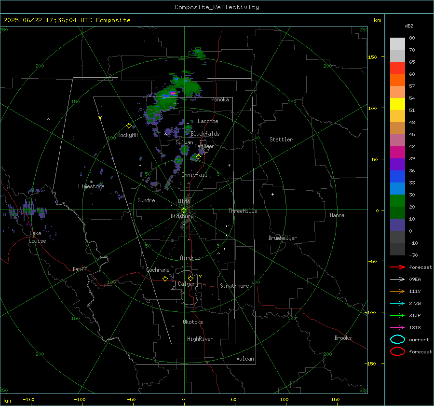434x406 pixels.
Task: Click the Ponoka town label
Action: [x=220, y=99]
